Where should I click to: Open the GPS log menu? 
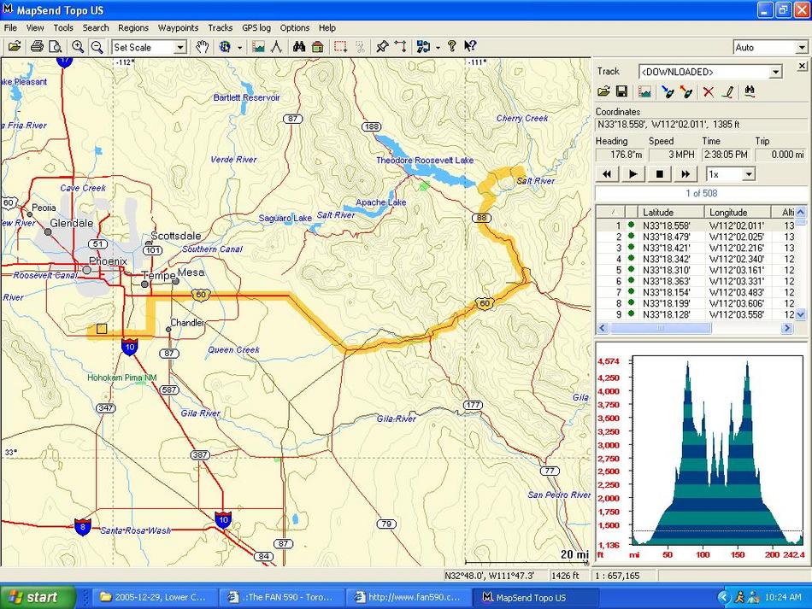[256, 28]
